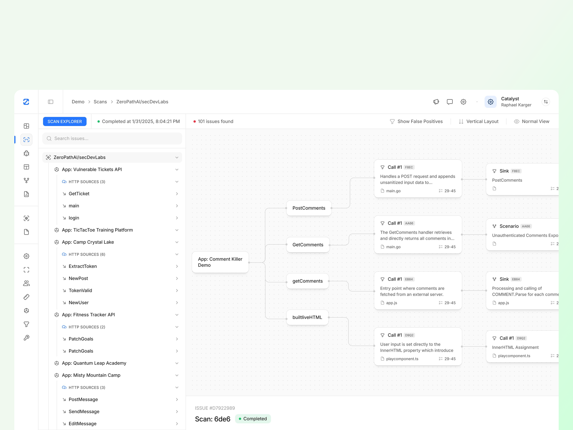Viewport: 573px width, 430px height.
Task: Click the branch/fork icon in sidebar
Action: click(x=26, y=181)
